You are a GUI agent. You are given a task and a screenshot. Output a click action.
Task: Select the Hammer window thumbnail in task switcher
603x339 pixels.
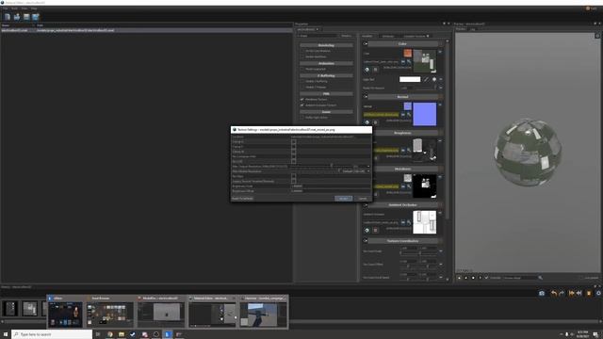click(264, 312)
